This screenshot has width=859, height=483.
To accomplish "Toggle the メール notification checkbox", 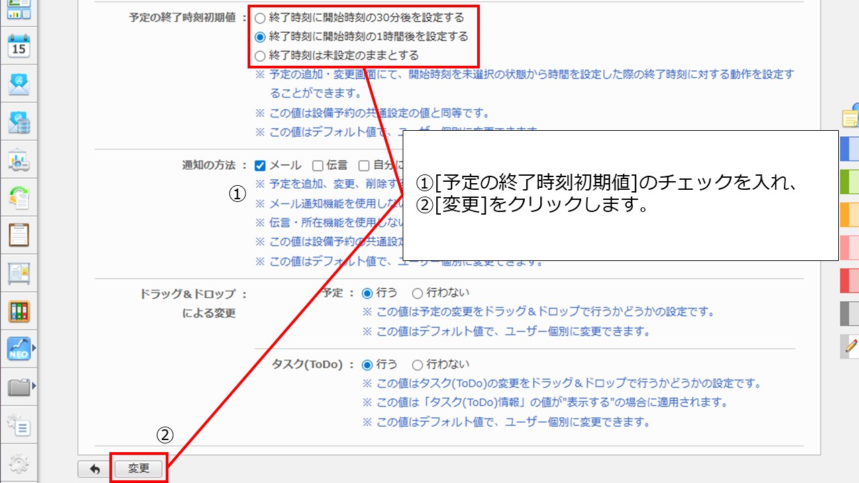I will coord(260,165).
